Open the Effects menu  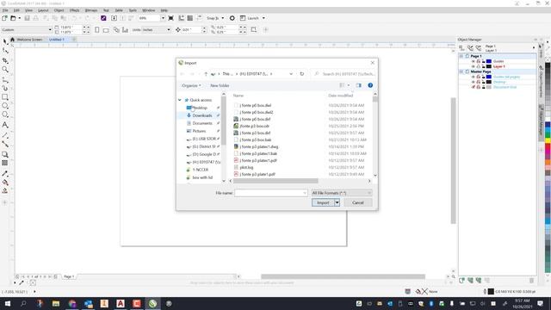coord(75,10)
